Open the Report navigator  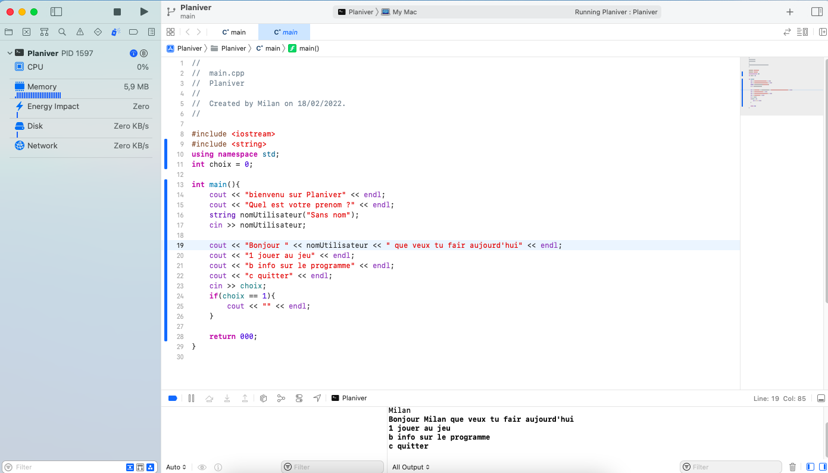(x=151, y=32)
